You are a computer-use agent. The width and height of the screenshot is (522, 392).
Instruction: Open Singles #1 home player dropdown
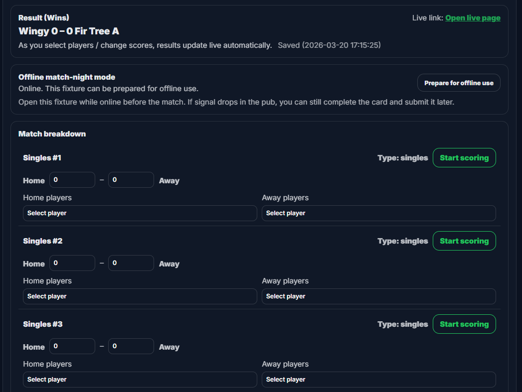point(140,213)
